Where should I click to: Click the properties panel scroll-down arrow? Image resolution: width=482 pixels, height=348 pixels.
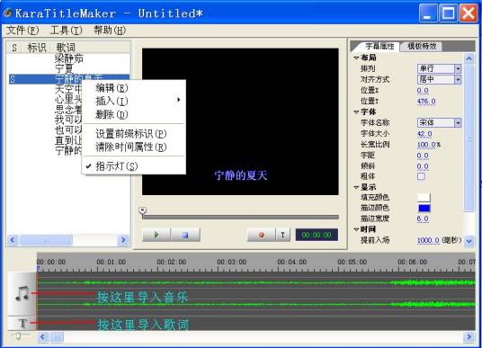[x=469, y=241]
